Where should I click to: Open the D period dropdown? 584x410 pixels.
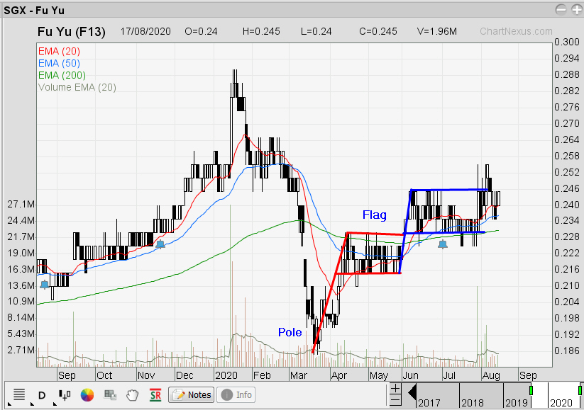click(42, 395)
